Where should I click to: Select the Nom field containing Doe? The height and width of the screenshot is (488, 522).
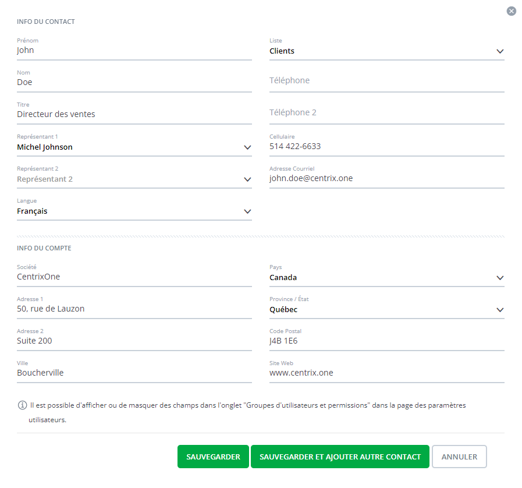pos(134,83)
